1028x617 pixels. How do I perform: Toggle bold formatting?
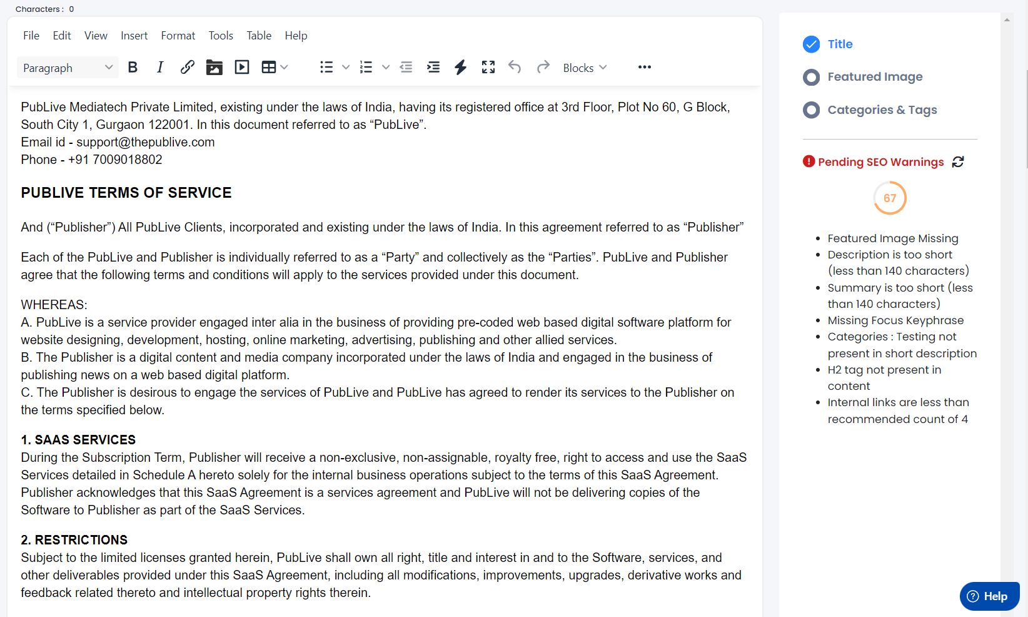133,68
